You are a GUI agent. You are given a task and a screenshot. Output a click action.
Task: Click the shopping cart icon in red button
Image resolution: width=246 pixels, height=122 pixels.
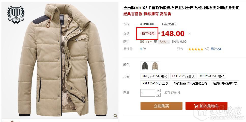click(x=196, y=106)
